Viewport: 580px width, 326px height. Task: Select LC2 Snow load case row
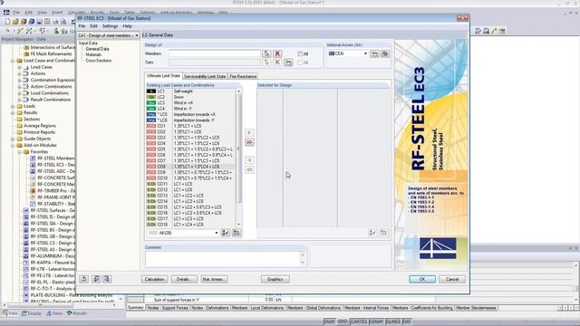190,97
